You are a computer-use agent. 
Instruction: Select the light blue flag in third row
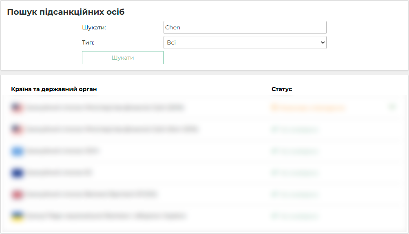17,151
